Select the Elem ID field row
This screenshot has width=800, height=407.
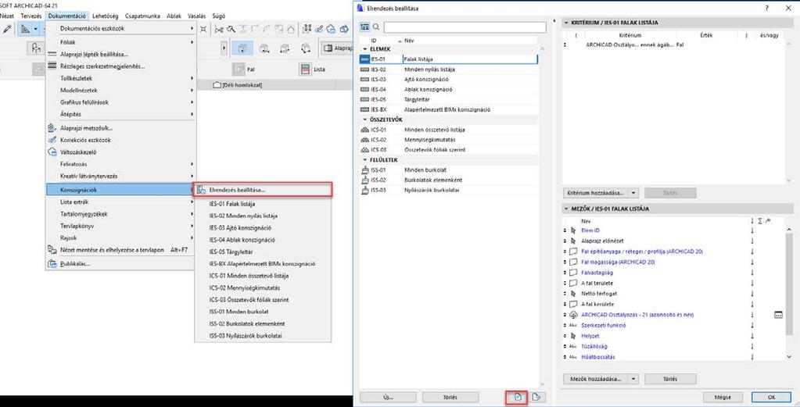pos(673,230)
